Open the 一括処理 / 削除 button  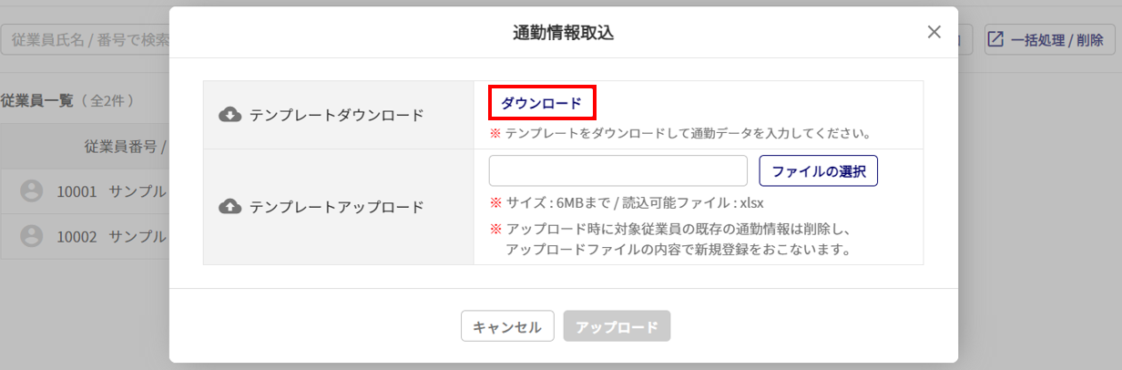1045,40
